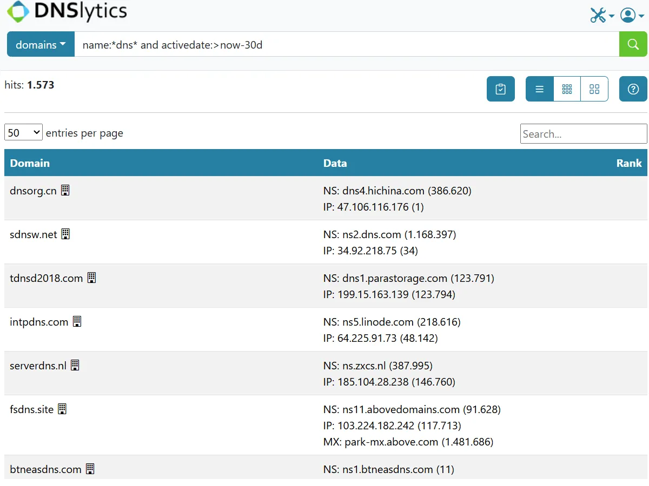Click building icon next to btneasdns.com
The width and height of the screenshot is (649, 486).
point(90,469)
